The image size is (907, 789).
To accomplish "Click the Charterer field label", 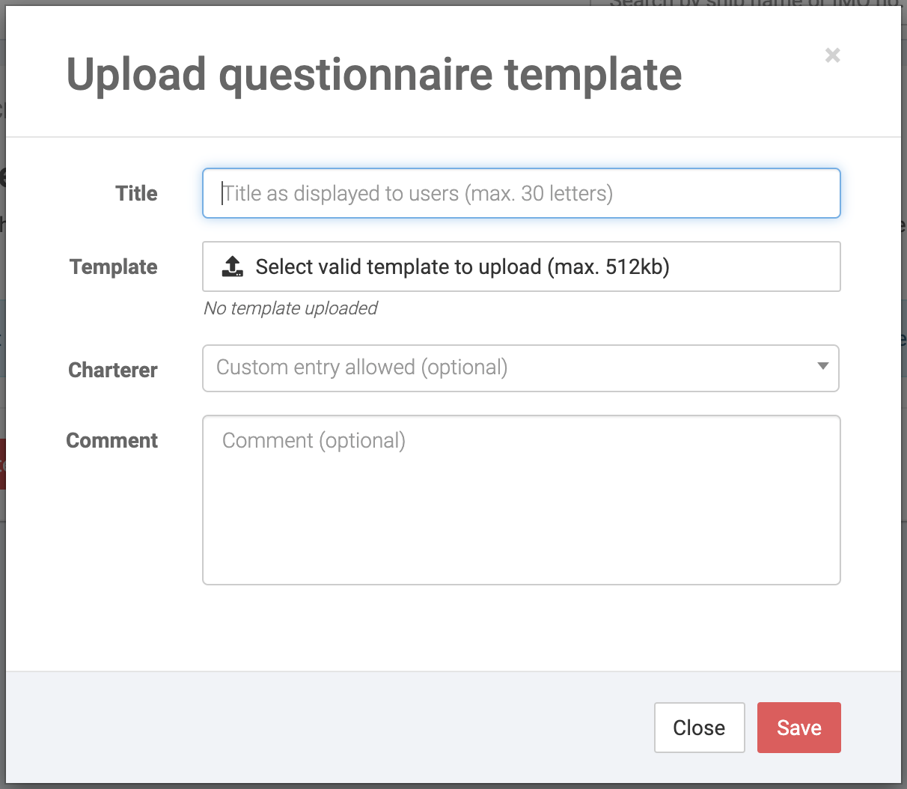I will 113,370.
